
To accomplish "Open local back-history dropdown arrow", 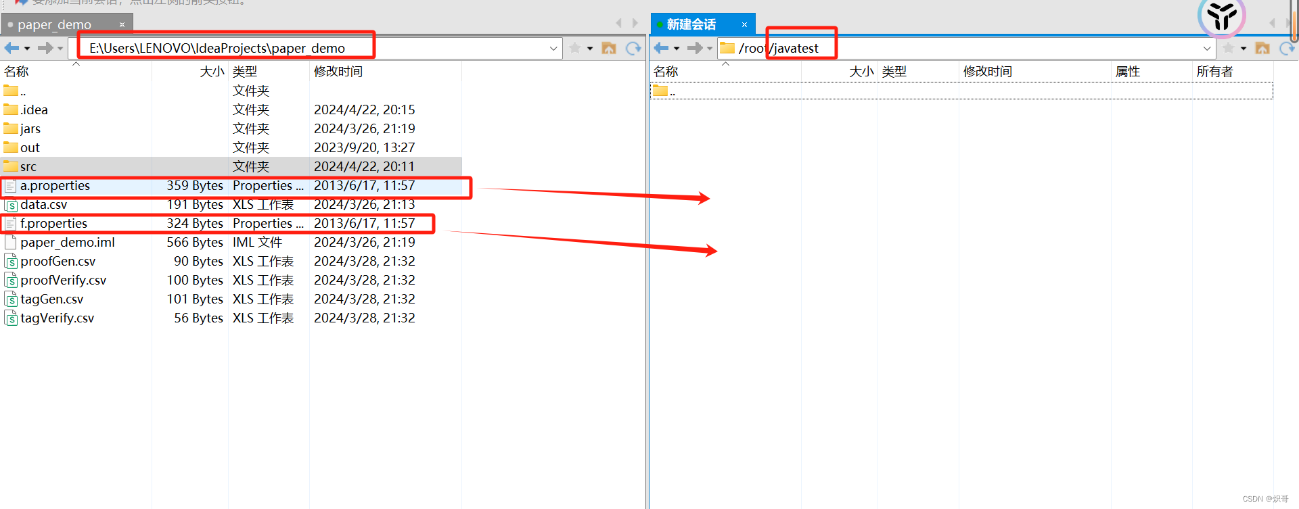I will 27,49.
